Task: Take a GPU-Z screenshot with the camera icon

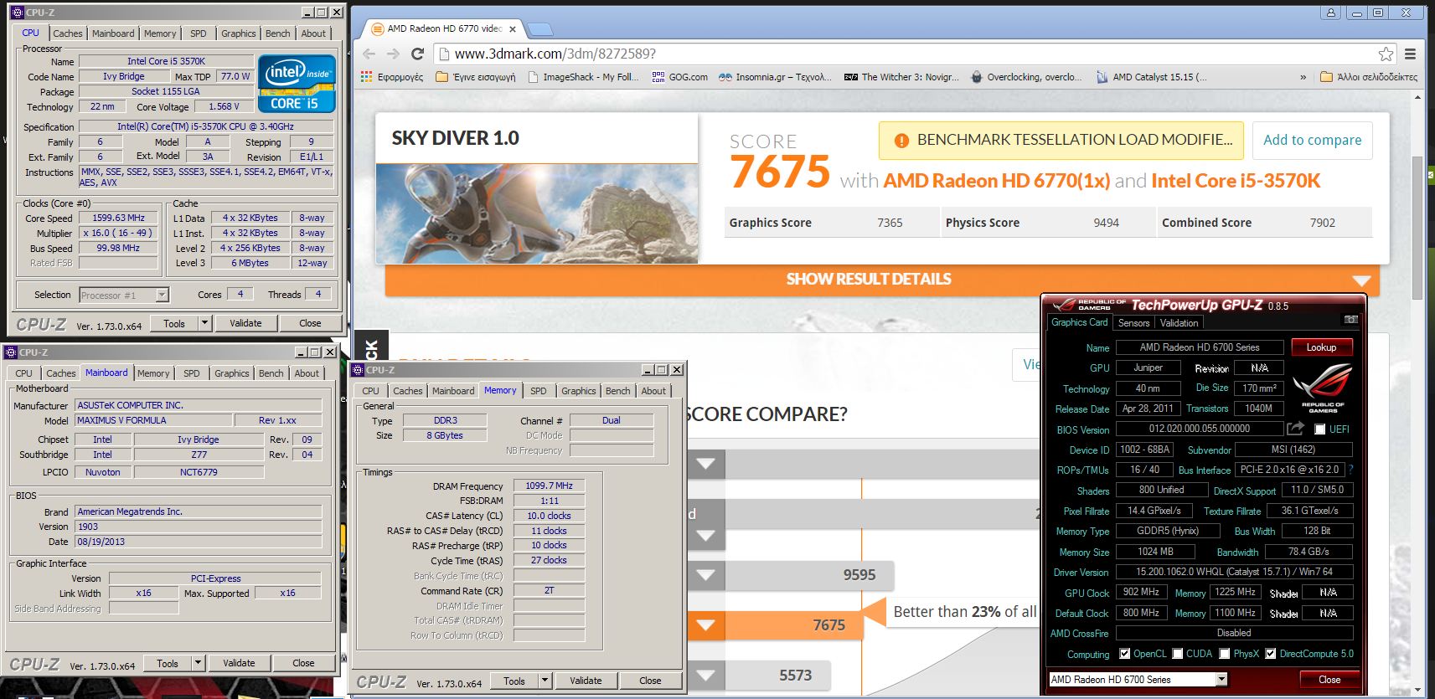Action: point(1350,320)
